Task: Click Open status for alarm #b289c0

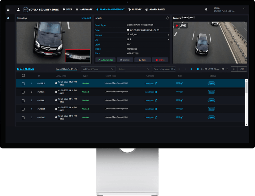Action: (x=211, y=83)
